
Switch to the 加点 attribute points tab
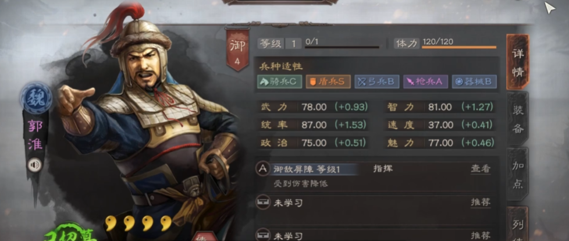click(x=518, y=175)
